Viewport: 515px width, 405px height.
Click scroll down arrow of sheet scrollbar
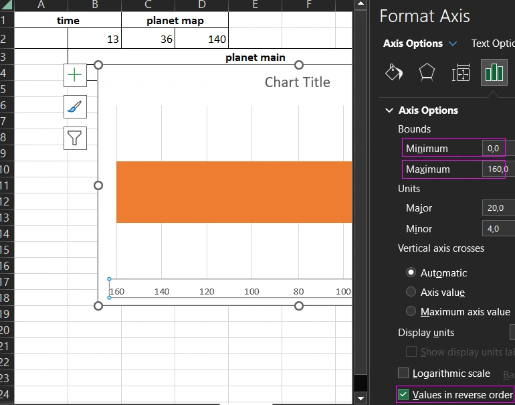tap(361, 399)
